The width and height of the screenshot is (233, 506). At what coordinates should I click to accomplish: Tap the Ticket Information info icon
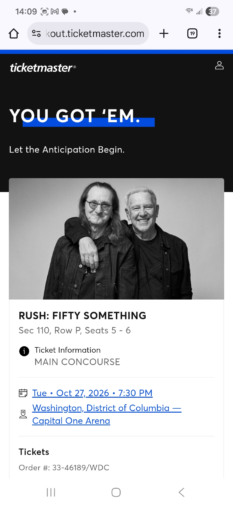point(24,351)
